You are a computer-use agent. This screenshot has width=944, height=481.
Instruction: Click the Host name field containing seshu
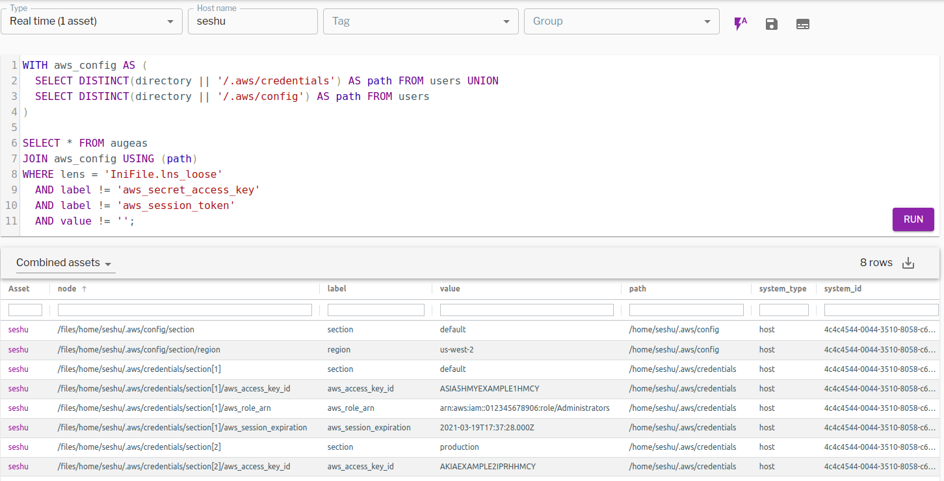[252, 21]
